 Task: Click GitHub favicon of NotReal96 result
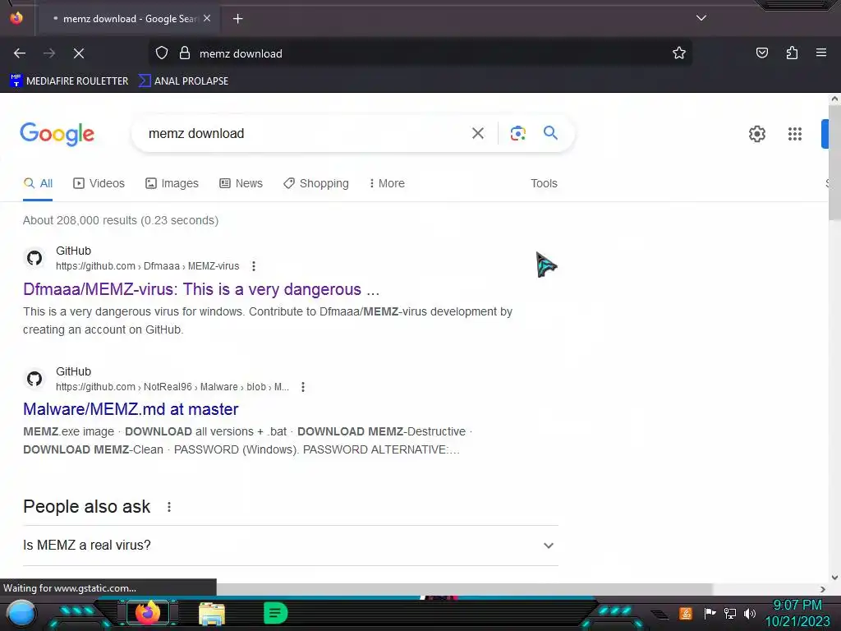[x=34, y=379]
